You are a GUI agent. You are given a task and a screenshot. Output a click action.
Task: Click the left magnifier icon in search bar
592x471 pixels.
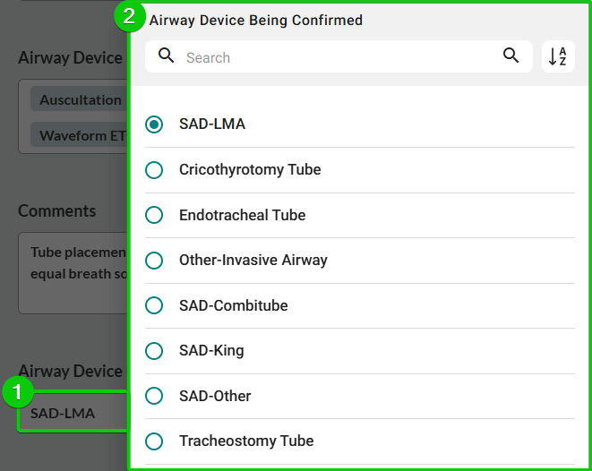(x=167, y=56)
